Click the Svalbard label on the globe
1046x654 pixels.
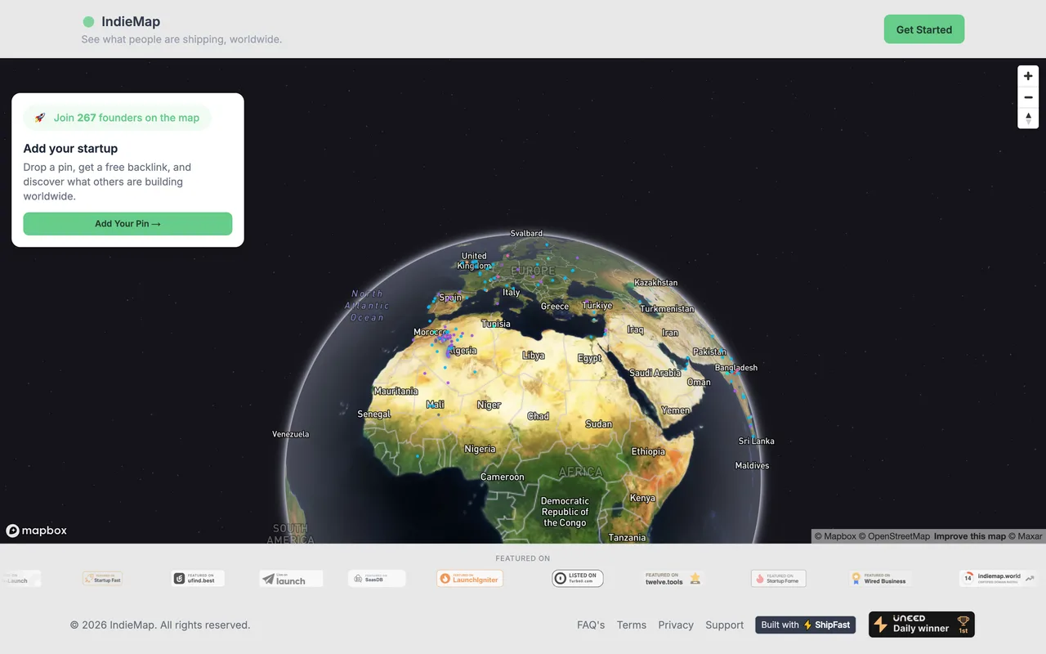526,234
